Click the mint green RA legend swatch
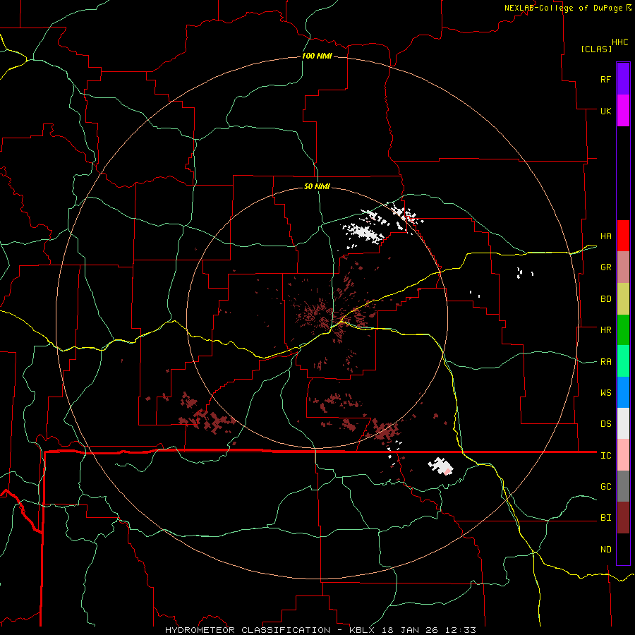This screenshot has width=635, height=635. coord(623,361)
